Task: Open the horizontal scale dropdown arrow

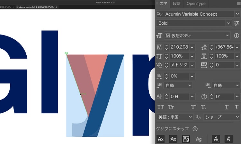Action: (237, 56)
